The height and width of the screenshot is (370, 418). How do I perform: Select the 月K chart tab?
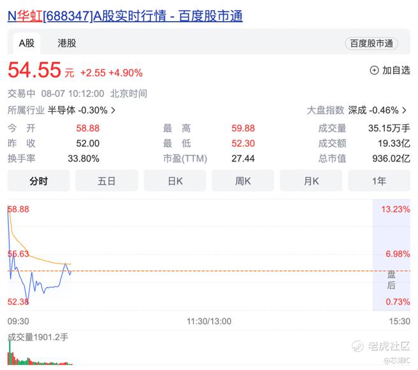[x=311, y=181]
